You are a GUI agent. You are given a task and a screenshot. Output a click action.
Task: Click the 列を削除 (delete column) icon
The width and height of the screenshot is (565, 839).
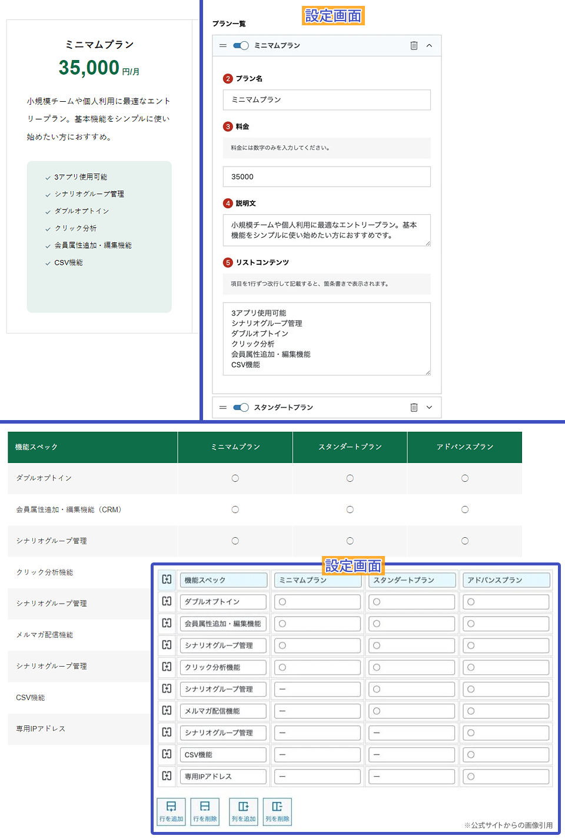pyautogui.click(x=277, y=811)
